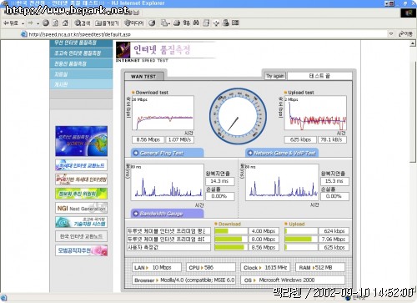417x303 pixels.
Task: Click the General Ping Test button
Action: [x=168, y=153]
